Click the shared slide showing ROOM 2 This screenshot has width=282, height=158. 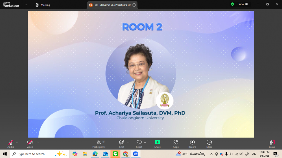pyautogui.click(x=141, y=74)
